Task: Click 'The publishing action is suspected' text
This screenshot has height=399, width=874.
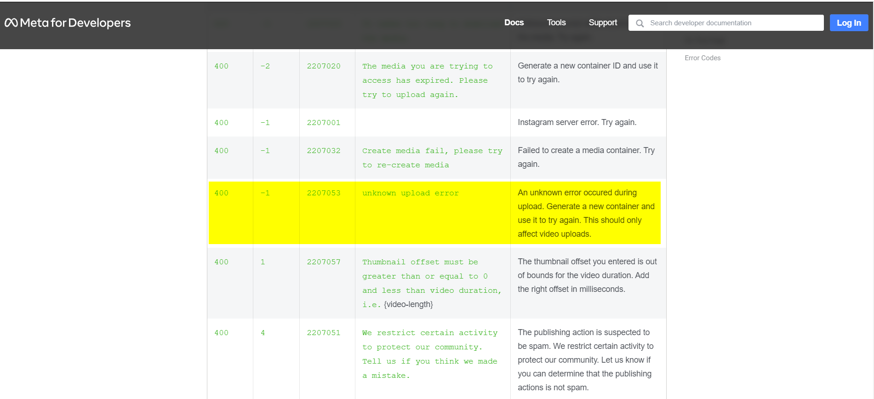Action: click(585, 360)
